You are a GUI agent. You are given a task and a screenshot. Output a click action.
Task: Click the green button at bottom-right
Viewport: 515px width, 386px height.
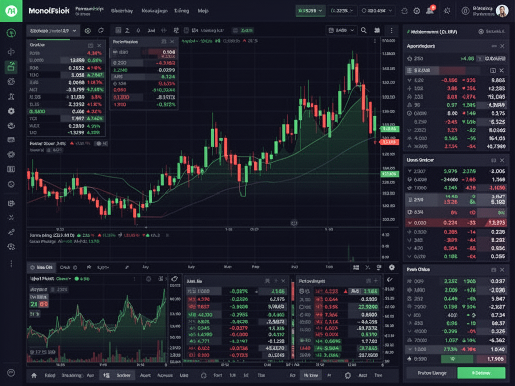(x=481, y=373)
